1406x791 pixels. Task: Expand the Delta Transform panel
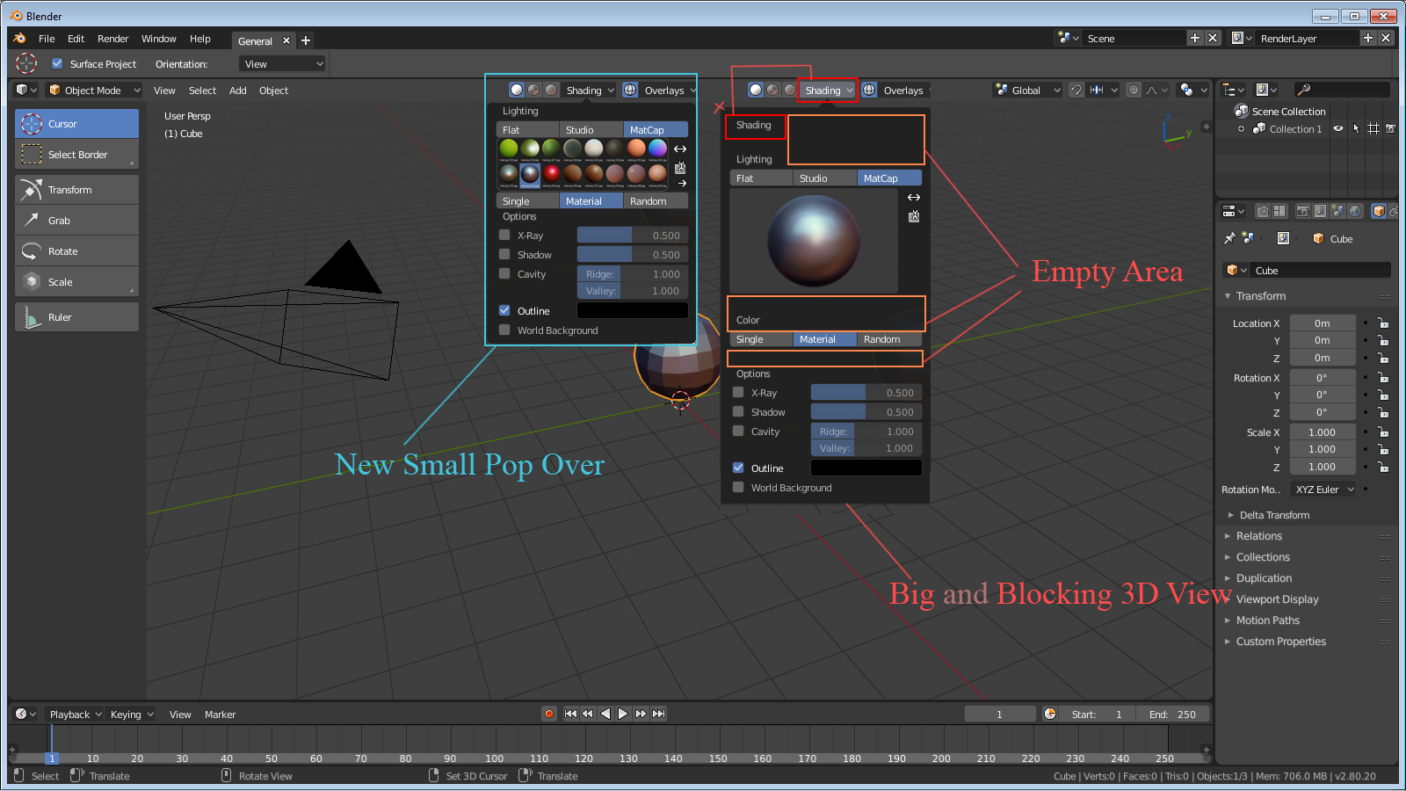(x=1274, y=515)
